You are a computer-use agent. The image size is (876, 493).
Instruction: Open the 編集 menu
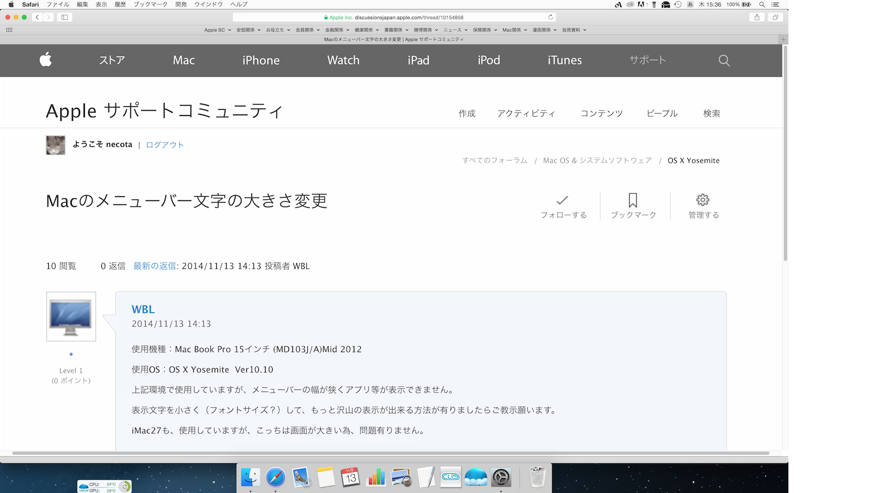83,4
